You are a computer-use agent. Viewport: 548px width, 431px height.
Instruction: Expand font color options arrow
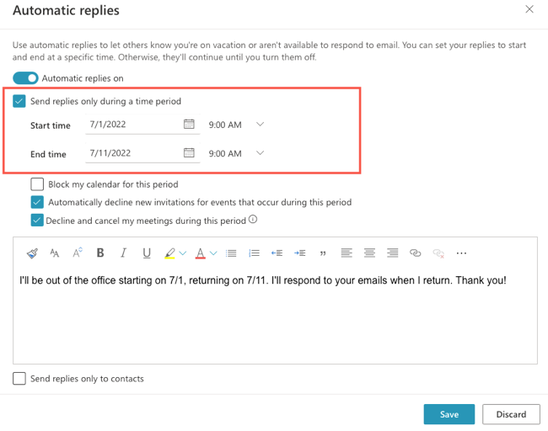coord(213,253)
